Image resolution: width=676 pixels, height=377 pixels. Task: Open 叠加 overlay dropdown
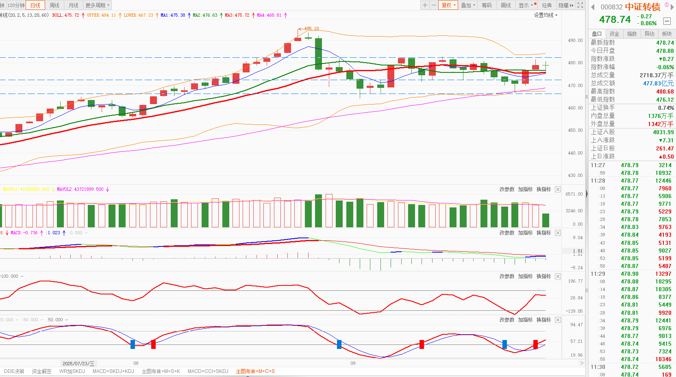(468, 5)
